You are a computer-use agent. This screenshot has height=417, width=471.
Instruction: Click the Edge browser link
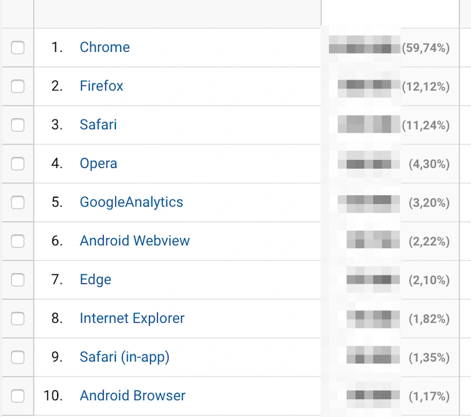[x=95, y=280]
